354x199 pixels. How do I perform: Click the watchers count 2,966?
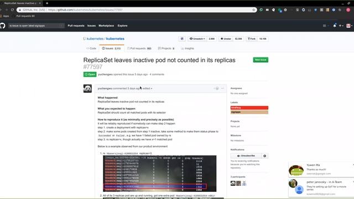tap(212, 39)
